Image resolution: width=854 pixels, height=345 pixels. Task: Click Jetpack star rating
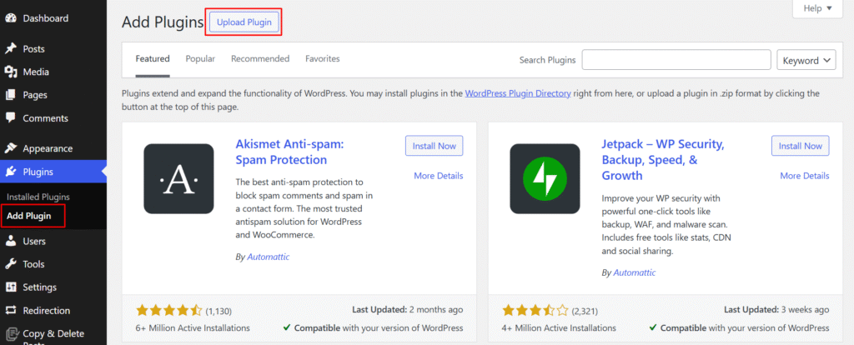coord(535,311)
